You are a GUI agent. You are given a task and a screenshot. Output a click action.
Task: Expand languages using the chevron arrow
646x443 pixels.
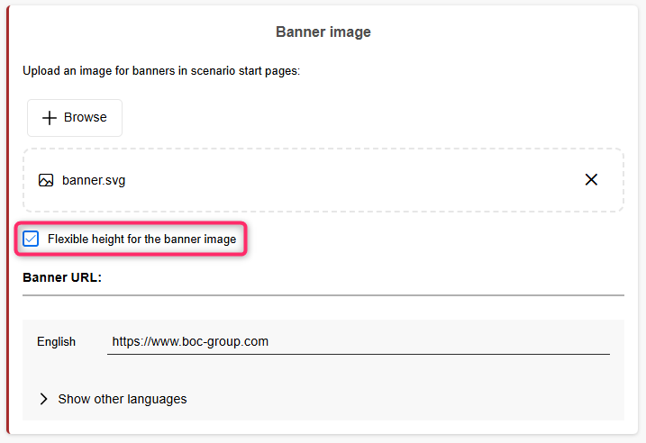(43, 399)
